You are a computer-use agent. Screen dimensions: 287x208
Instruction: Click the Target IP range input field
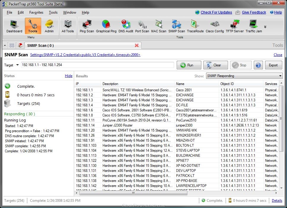point(97,65)
